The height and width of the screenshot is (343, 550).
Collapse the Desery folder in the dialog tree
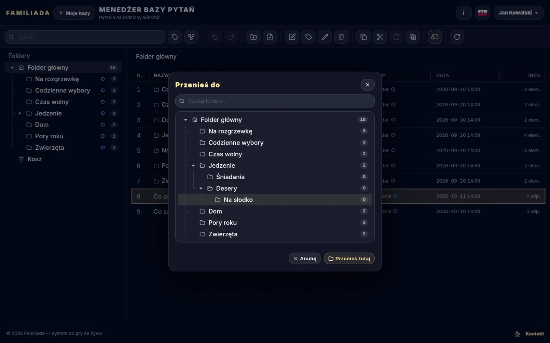point(201,189)
